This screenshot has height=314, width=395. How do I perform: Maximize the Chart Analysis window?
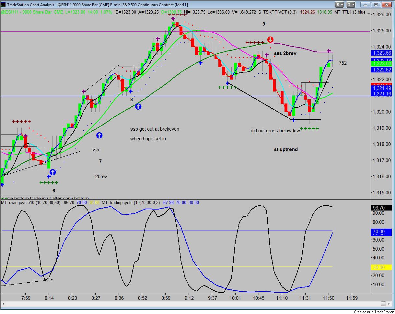pos(376,5)
